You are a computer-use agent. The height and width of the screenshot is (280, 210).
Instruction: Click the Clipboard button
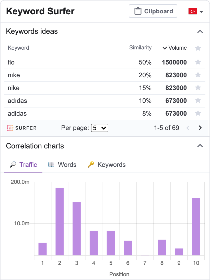tap(153, 11)
